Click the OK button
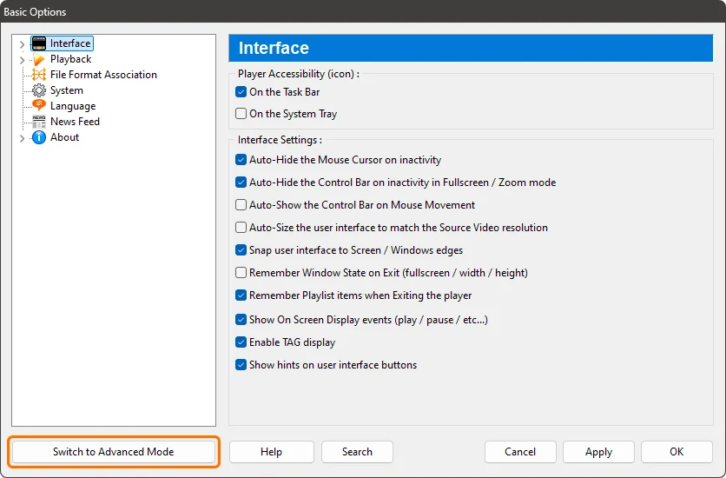Viewport: 726px width, 478px height. click(x=676, y=452)
